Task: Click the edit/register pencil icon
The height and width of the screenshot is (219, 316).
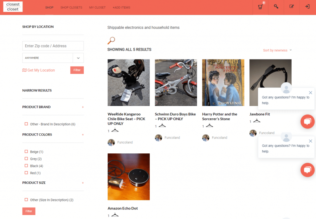Action: coord(292,7)
